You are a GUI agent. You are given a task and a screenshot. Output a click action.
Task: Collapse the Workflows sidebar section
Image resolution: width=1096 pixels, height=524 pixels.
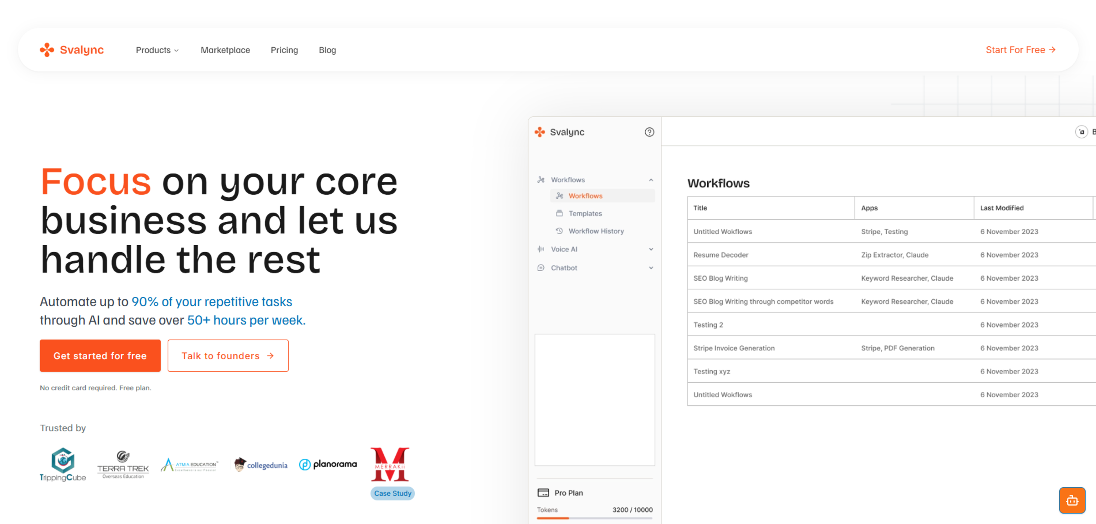click(x=650, y=180)
